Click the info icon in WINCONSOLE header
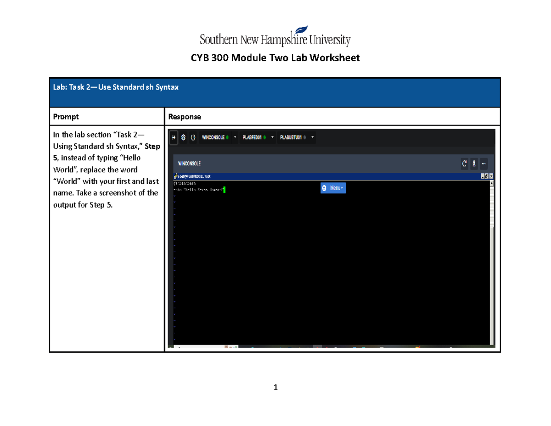The width and height of the screenshot is (551, 426). point(474,164)
